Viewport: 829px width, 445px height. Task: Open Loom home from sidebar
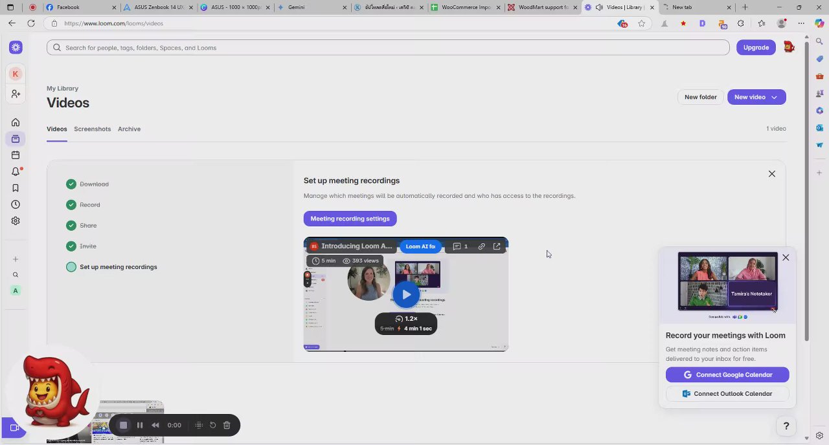pos(16,122)
